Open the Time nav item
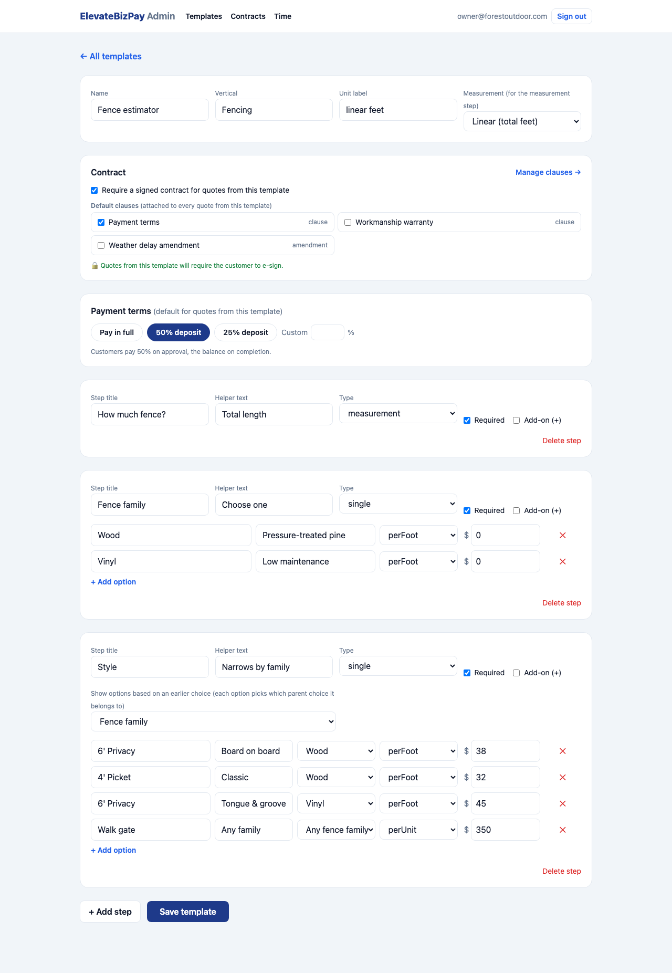 coord(282,16)
